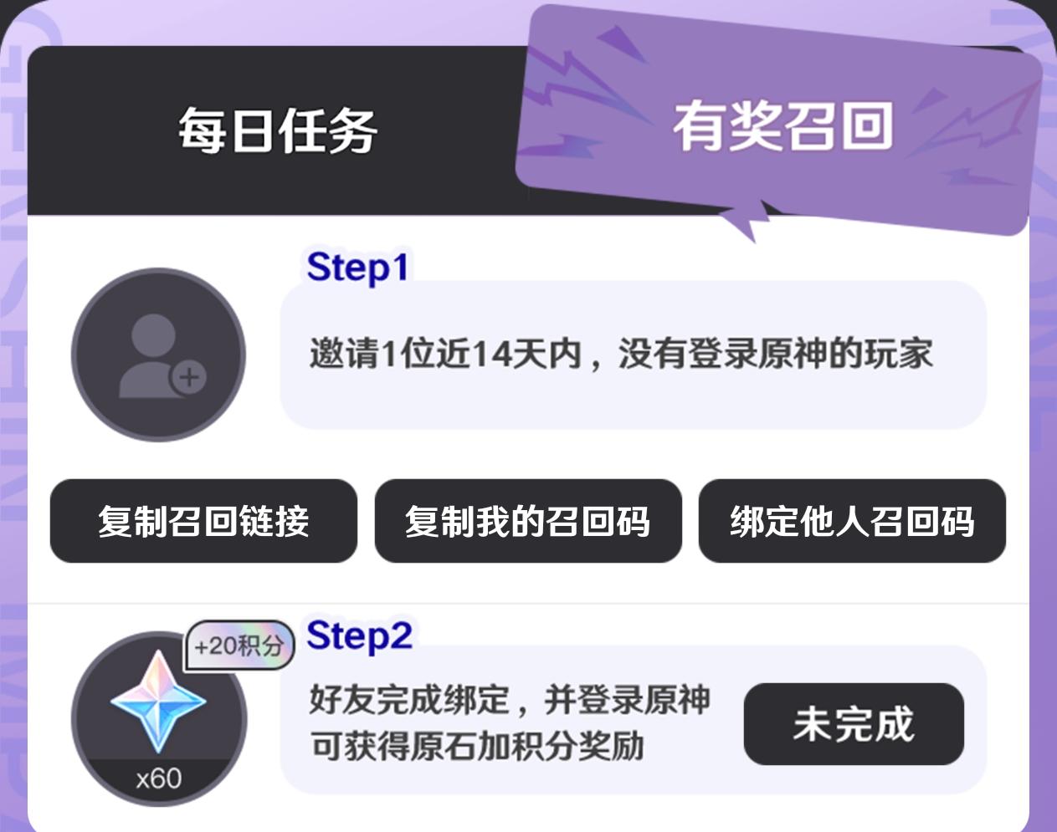This screenshot has width=1057, height=832.
Task: Click the Step1 heading label
Action: coord(357,268)
